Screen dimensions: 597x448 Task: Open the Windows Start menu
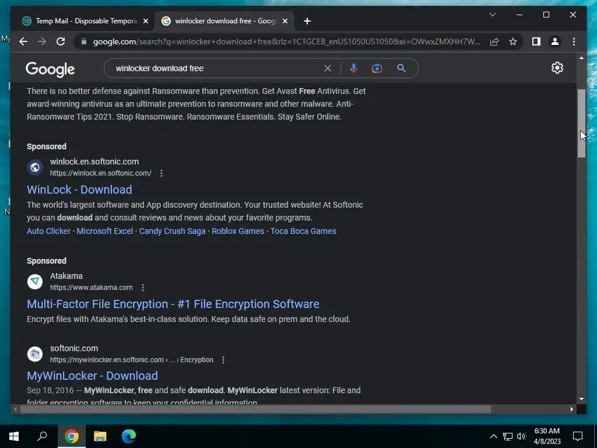click(x=14, y=436)
